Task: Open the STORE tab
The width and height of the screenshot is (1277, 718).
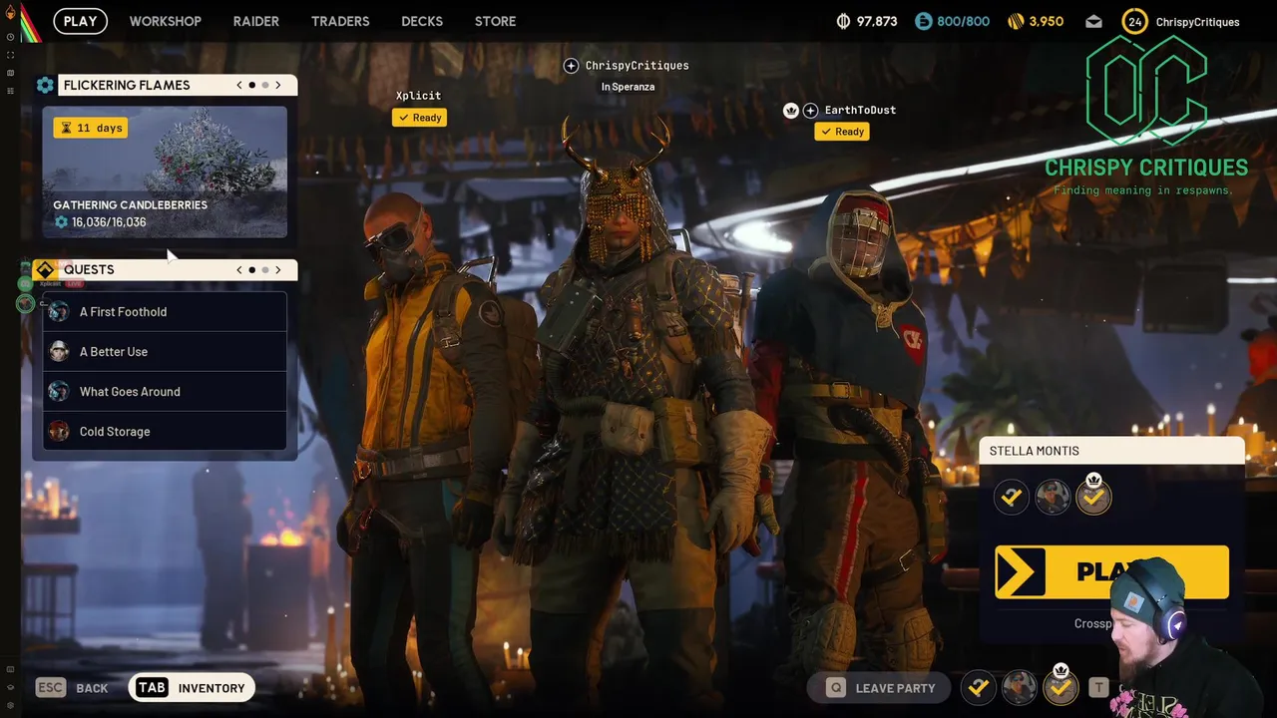Action: tap(496, 21)
